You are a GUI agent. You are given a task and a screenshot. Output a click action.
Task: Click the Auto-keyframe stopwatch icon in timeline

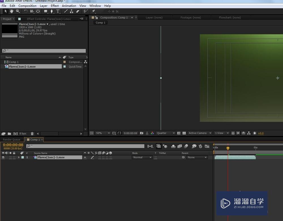click(x=200, y=146)
